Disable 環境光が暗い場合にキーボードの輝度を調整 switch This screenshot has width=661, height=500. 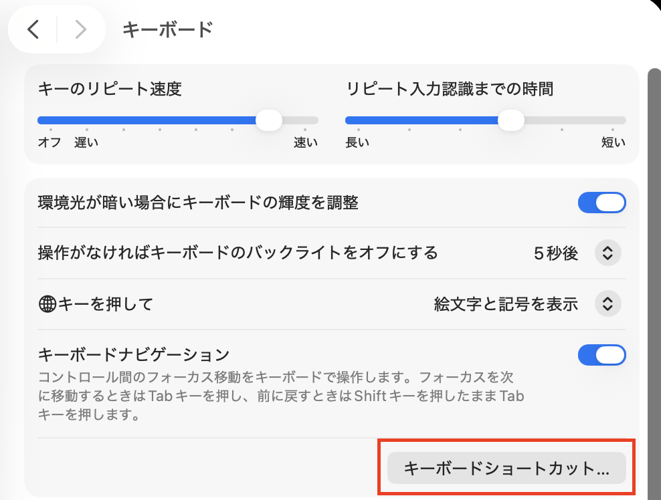(x=601, y=203)
